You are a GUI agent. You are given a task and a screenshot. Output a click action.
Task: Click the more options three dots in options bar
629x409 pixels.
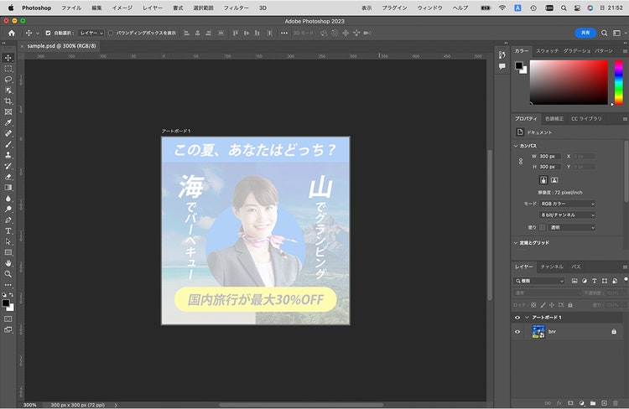tap(284, 33)
